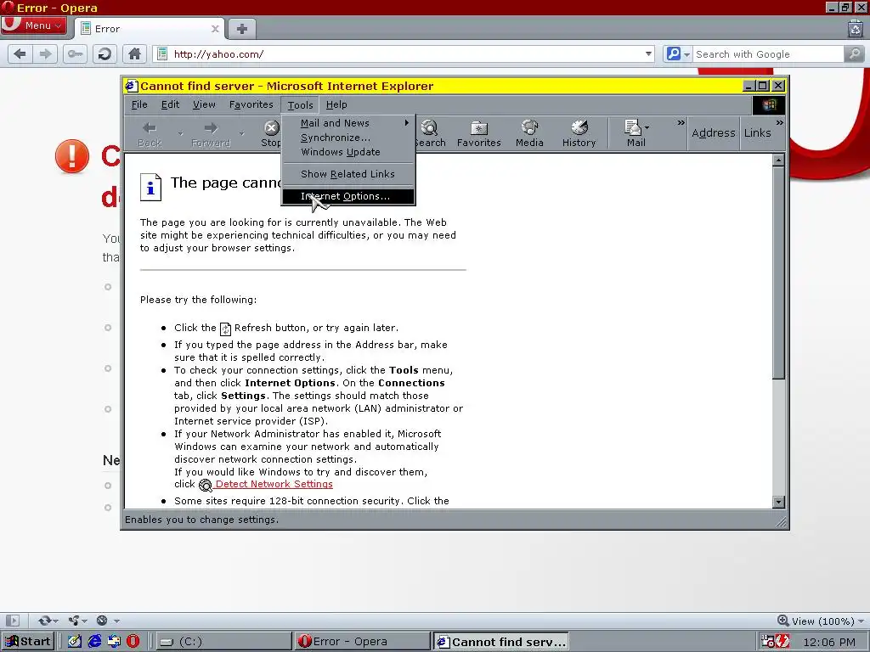Image resolution: width=870 pixels, height=652 pixels.
Task: Click the Windows Start button
Action: [x=28, y=642]
